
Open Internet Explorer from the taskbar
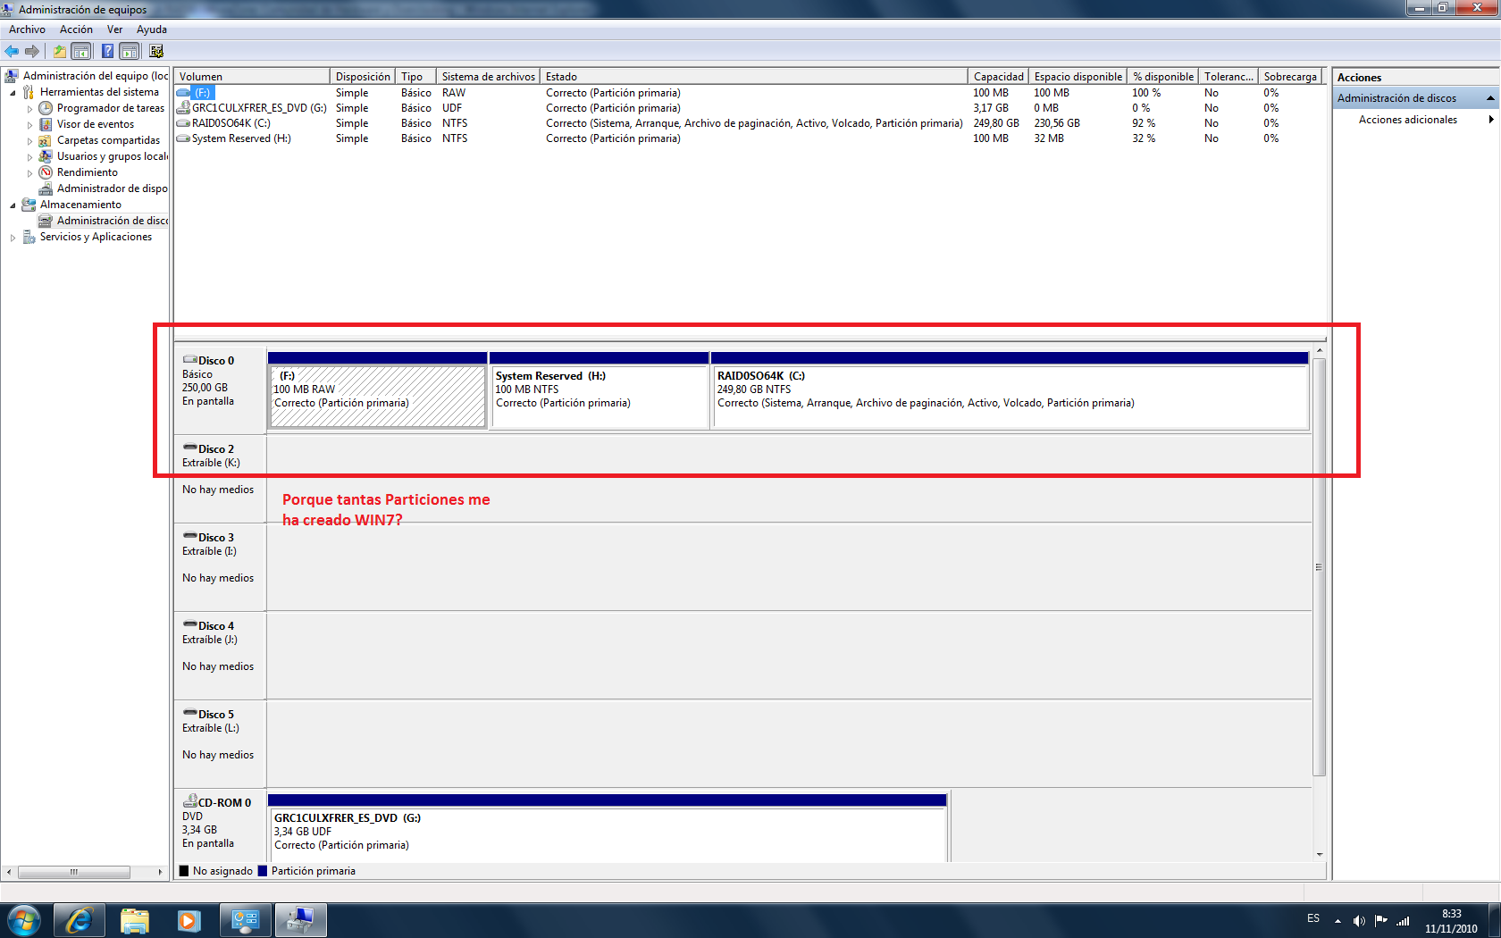click(79, 920)
